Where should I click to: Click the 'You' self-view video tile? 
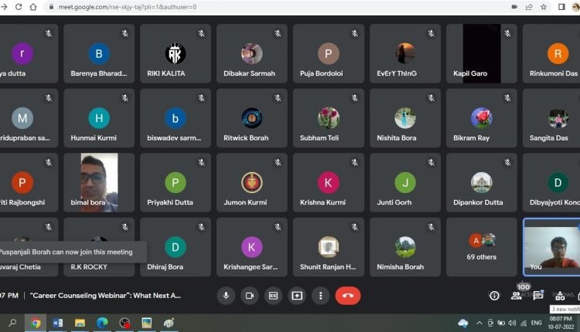click(x=551, y=246)
